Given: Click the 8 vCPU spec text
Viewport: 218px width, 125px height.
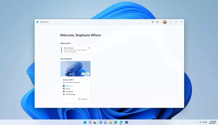Looking at the screenshot, I should click(x=68, y=89).
